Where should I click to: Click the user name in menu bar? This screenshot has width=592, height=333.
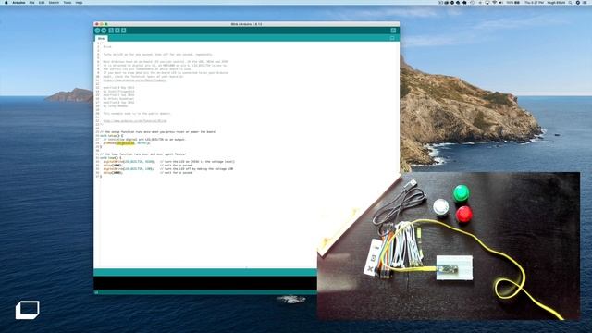click(556, 2)
